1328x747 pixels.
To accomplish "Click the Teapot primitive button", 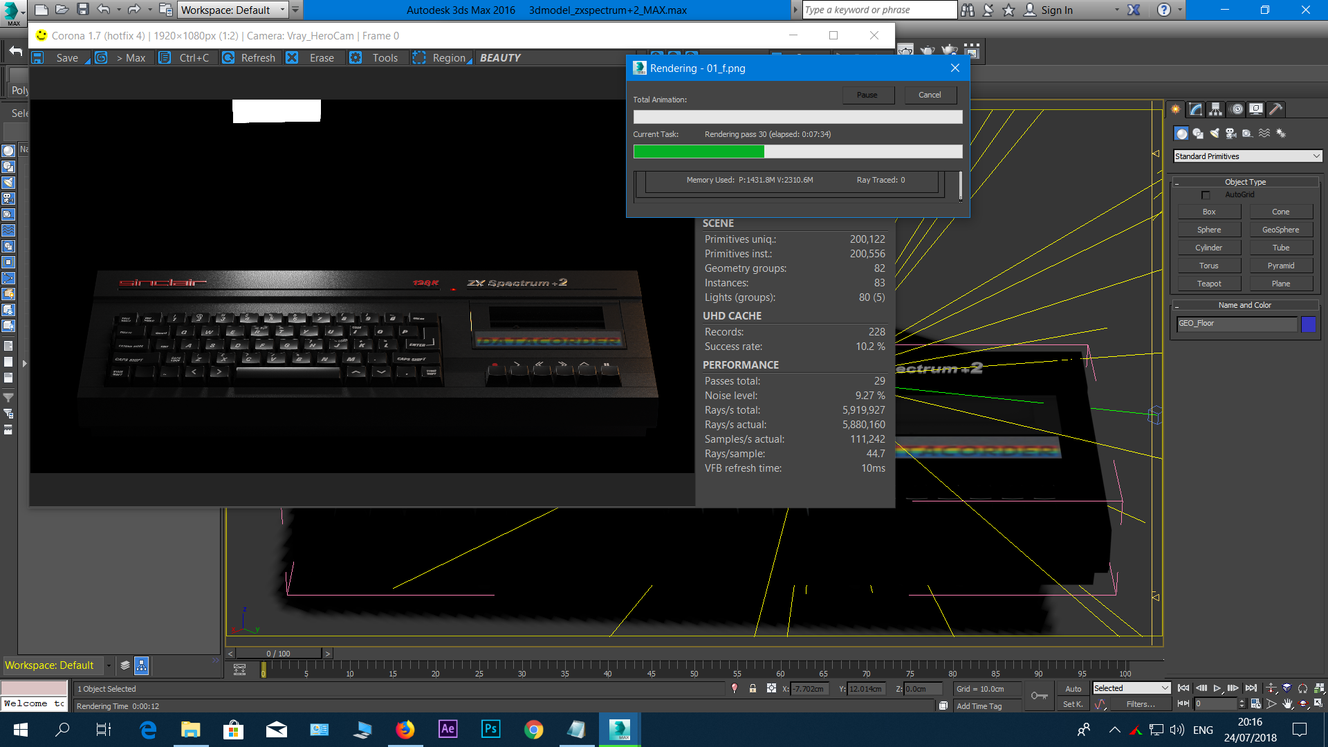I will (1209, 284).
